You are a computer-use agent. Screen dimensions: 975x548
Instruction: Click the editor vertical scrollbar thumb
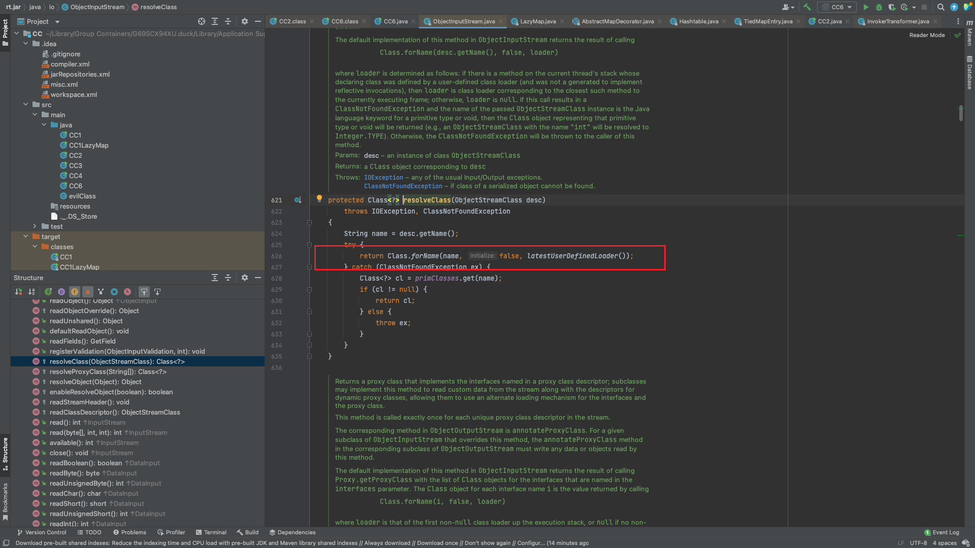pos(961,113)
